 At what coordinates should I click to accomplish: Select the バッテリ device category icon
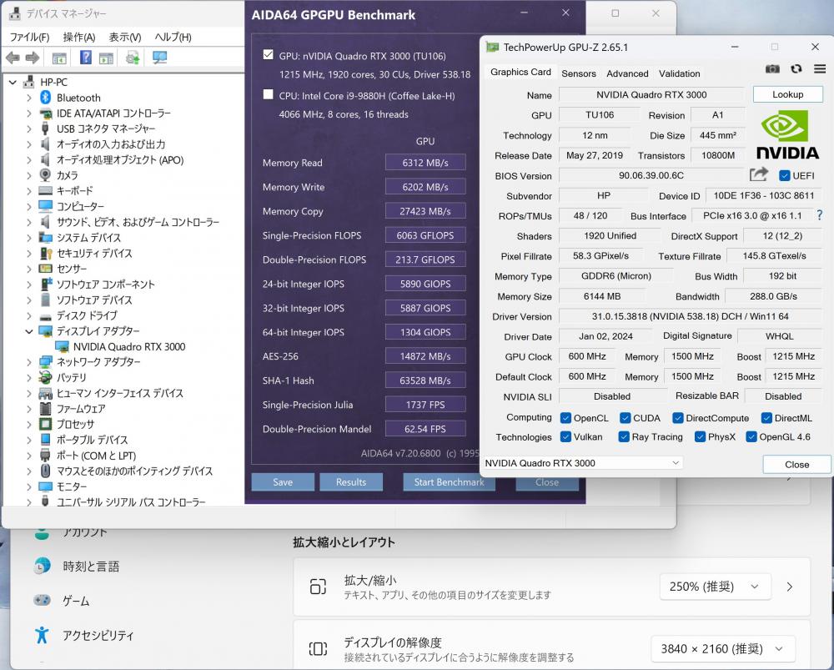click(x=46, y=377)
